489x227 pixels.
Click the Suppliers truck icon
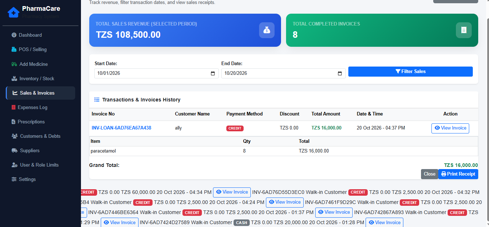click(x=14, y=150)
